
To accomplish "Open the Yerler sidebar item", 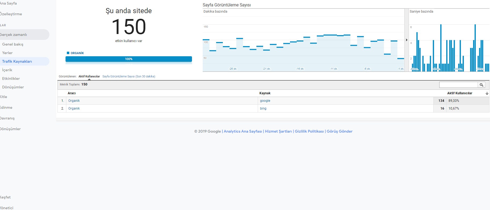I will pos(7,53).
